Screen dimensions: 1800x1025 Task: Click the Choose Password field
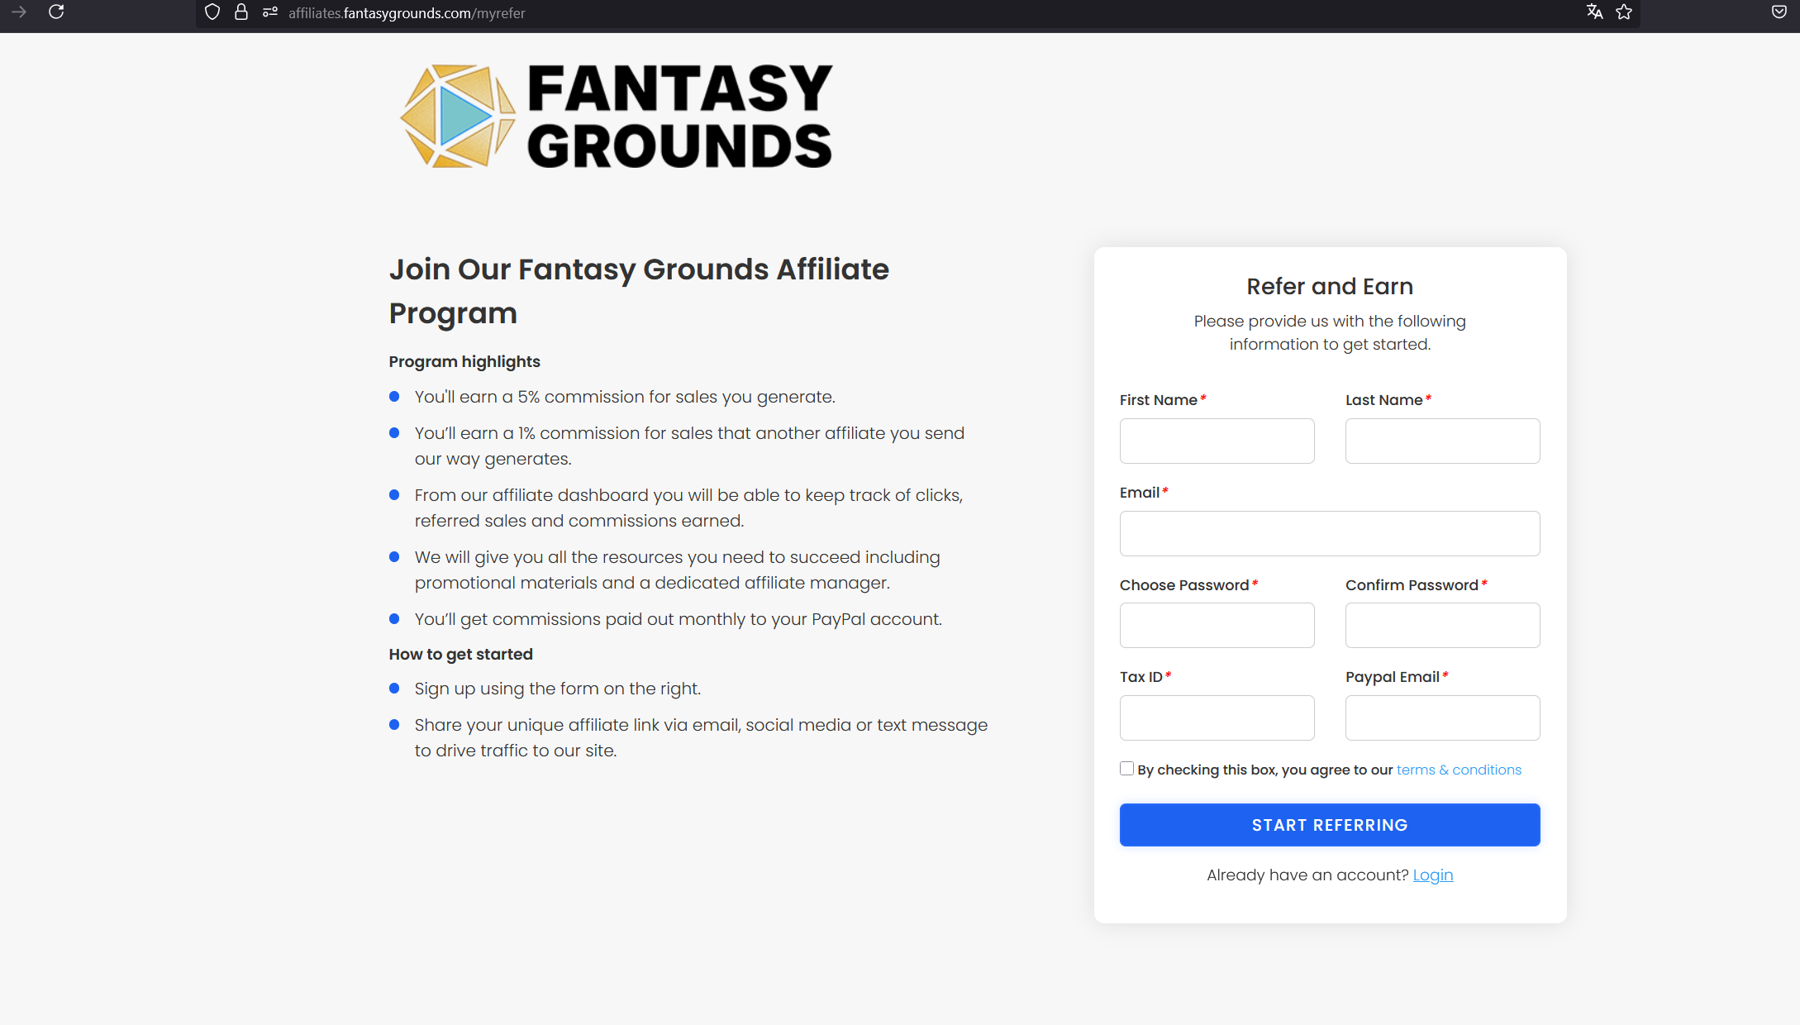[1217, 625]
